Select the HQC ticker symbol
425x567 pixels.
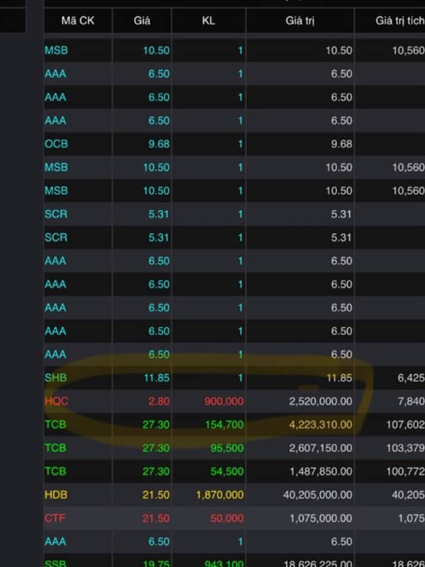(x=56, y=401)
